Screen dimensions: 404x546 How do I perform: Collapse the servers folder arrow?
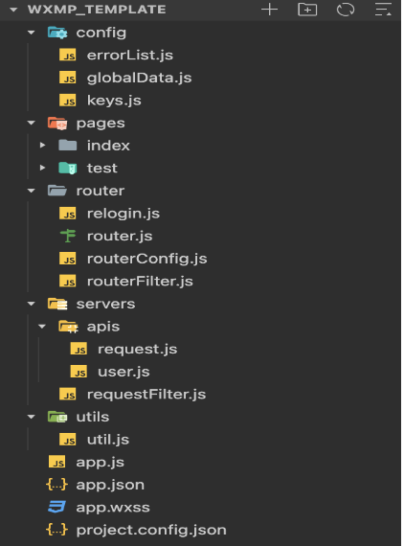coord(32,304)
